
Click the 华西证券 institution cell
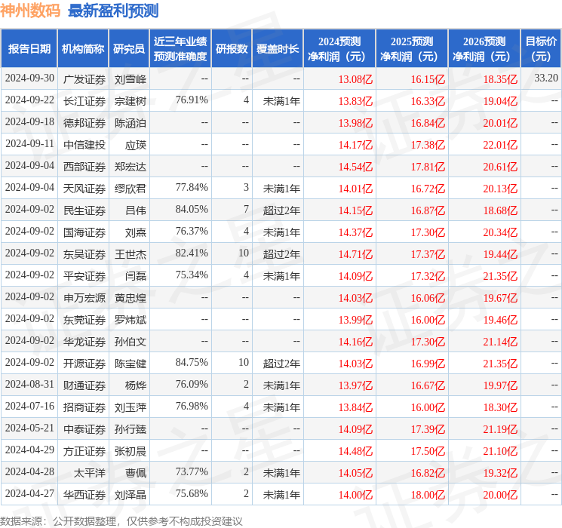click(84, 495)
